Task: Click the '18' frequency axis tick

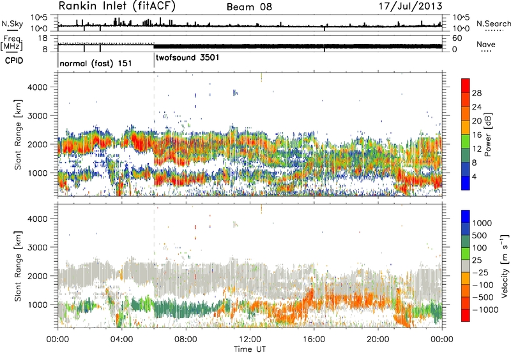Action: [x=43, y=38]
